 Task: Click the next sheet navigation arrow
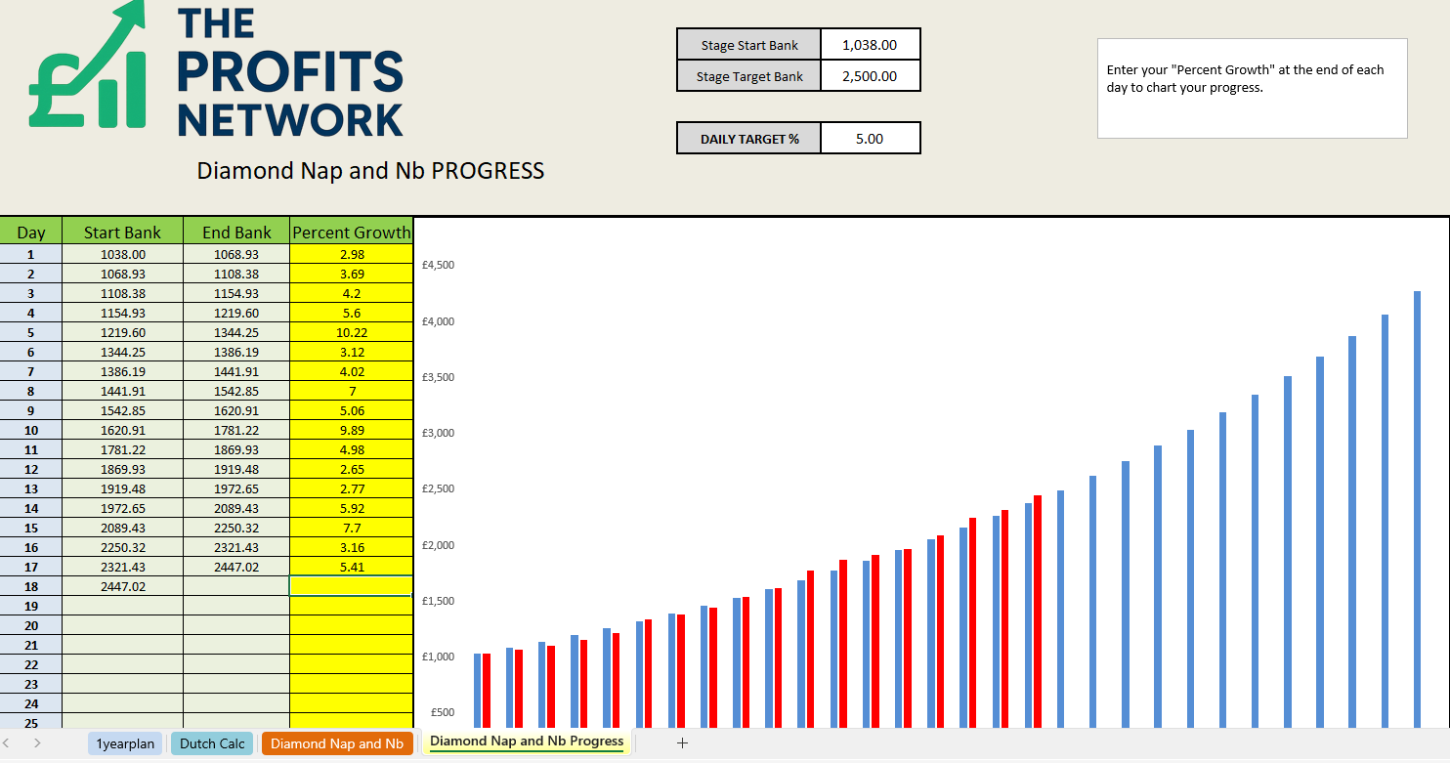[37, 743]
